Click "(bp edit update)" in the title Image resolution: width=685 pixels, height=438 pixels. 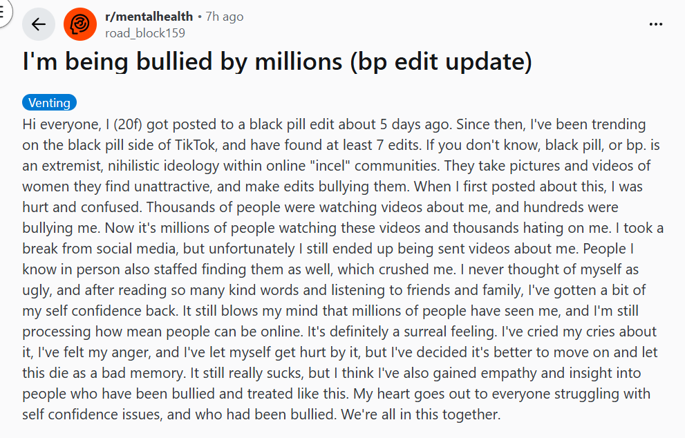pyautogui.click(x=441, y=62)
